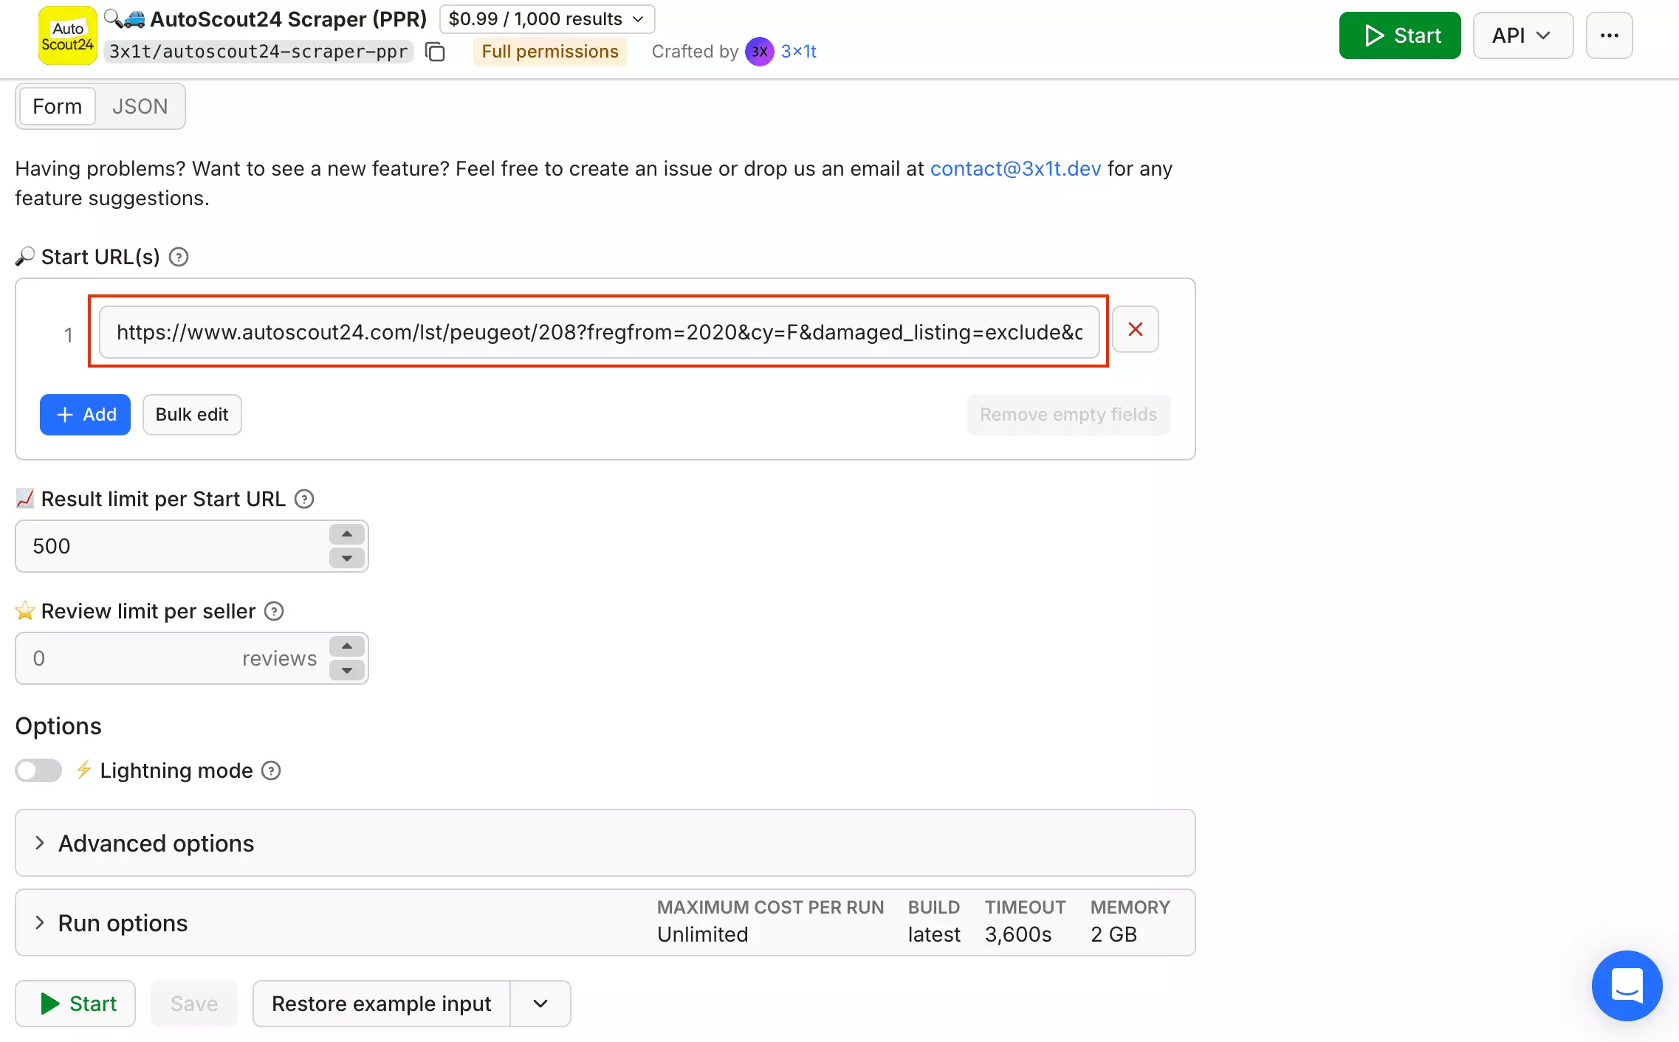The width and height of the screenshot is (1679, 1042).
Task: Show help for Result limit per Start URL
Action: (x=304, y=499)
